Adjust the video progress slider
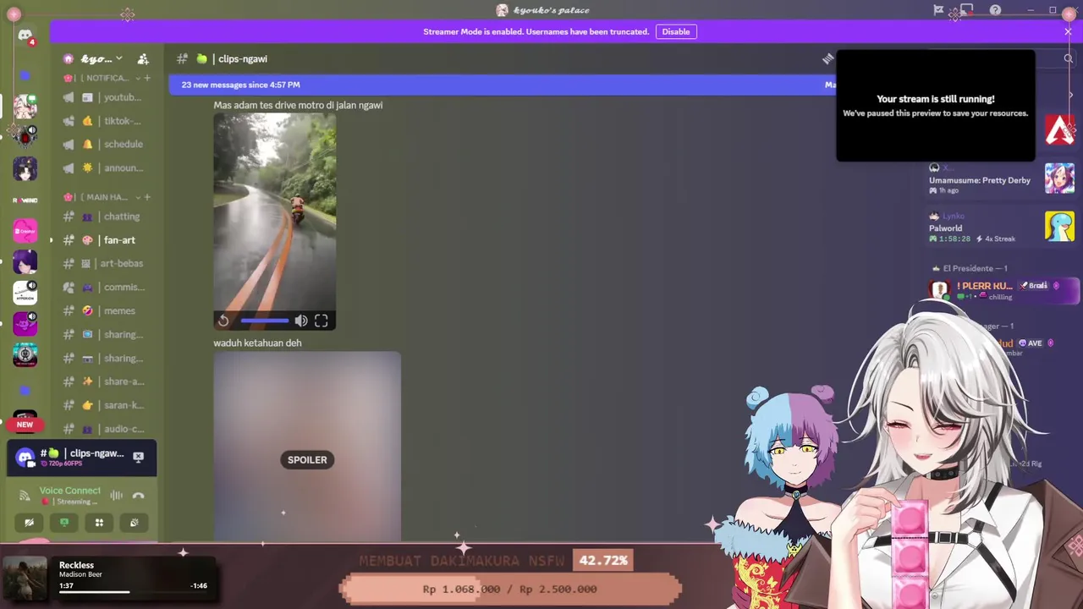Image resolution: width=1083 pixels, height=609 pixels. click(x=265, y=321)
